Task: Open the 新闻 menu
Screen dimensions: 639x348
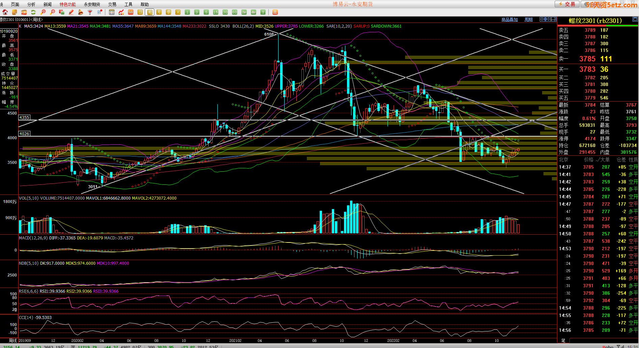Action: (x=47, y=4)
